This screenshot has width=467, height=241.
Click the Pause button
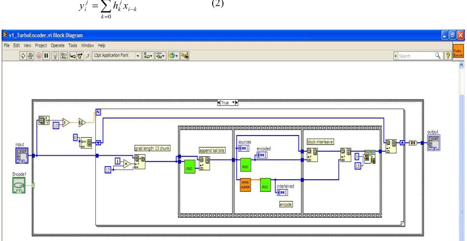(x=46, y=56)
